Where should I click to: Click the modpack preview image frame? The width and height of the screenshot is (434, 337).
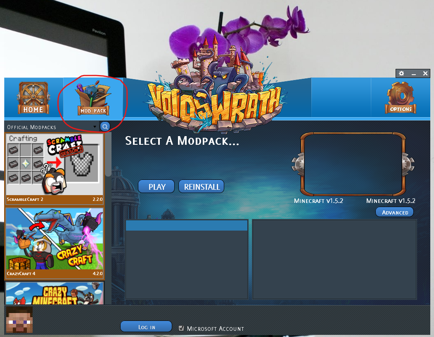(353, 164)
